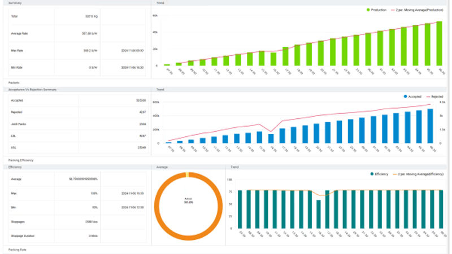Click the Max Rate row label
The width and height of the screenshot is (452, 254).
point(17,51)
